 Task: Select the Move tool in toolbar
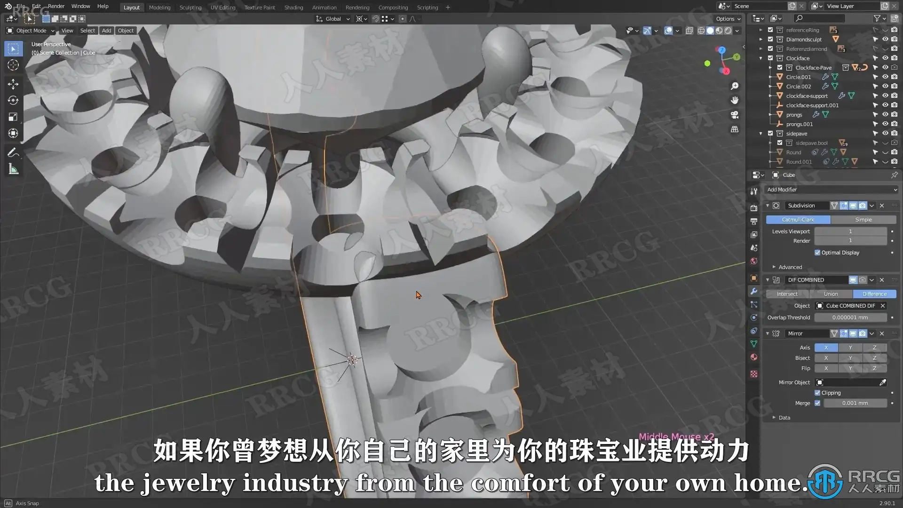[x=13, y=84]
